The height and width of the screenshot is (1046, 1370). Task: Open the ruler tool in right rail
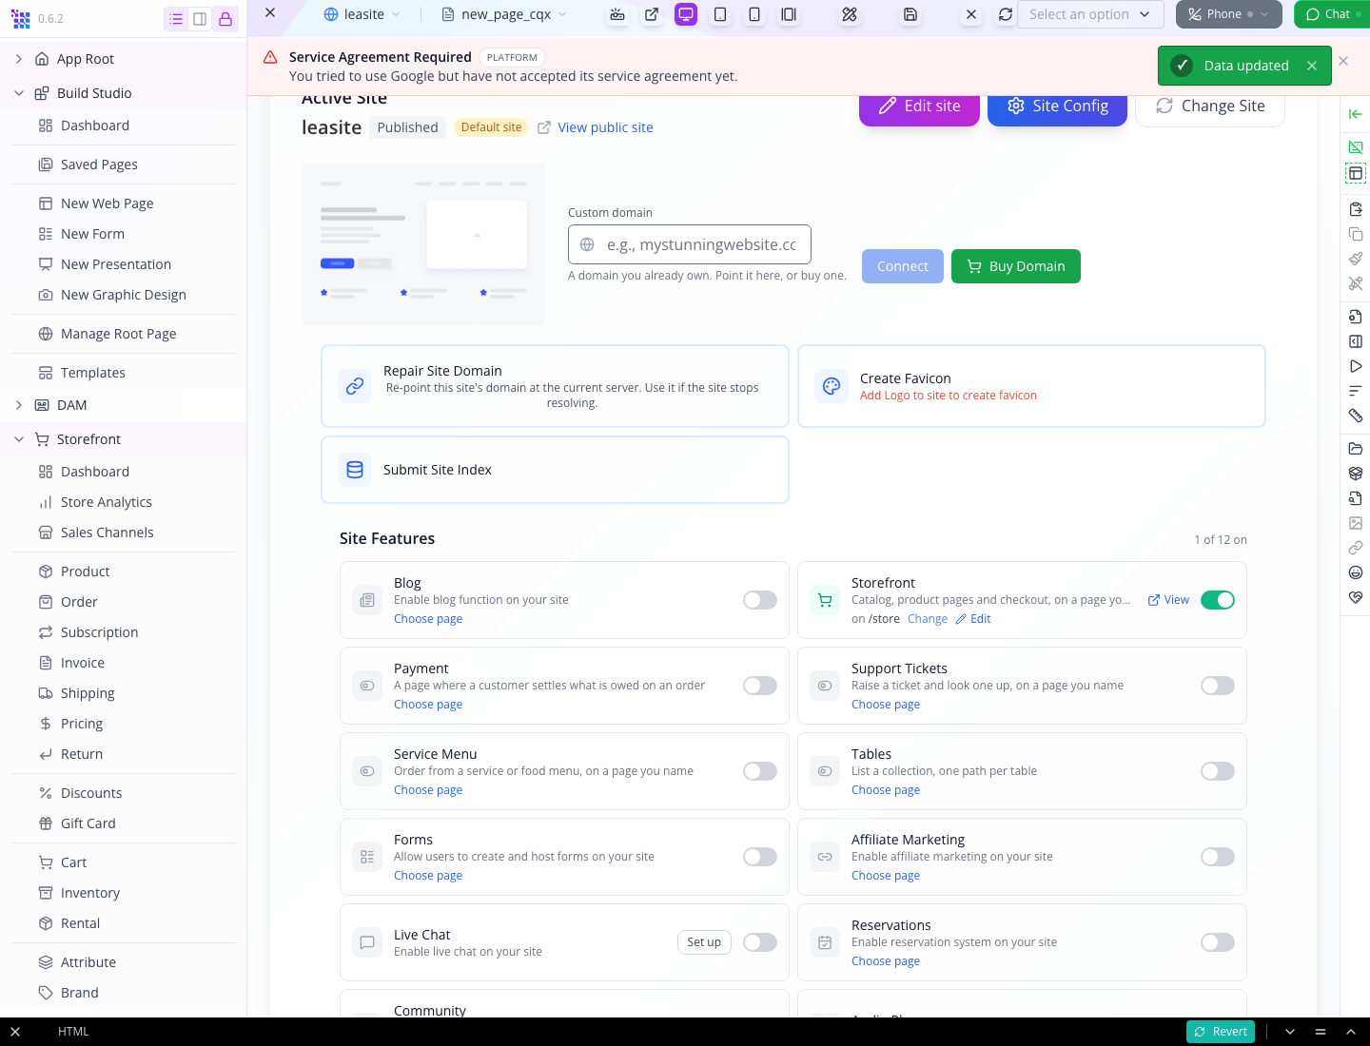(1356, 416)
